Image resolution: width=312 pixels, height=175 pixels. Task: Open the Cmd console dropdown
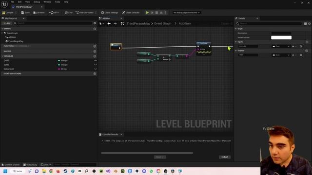coord(46,165)
